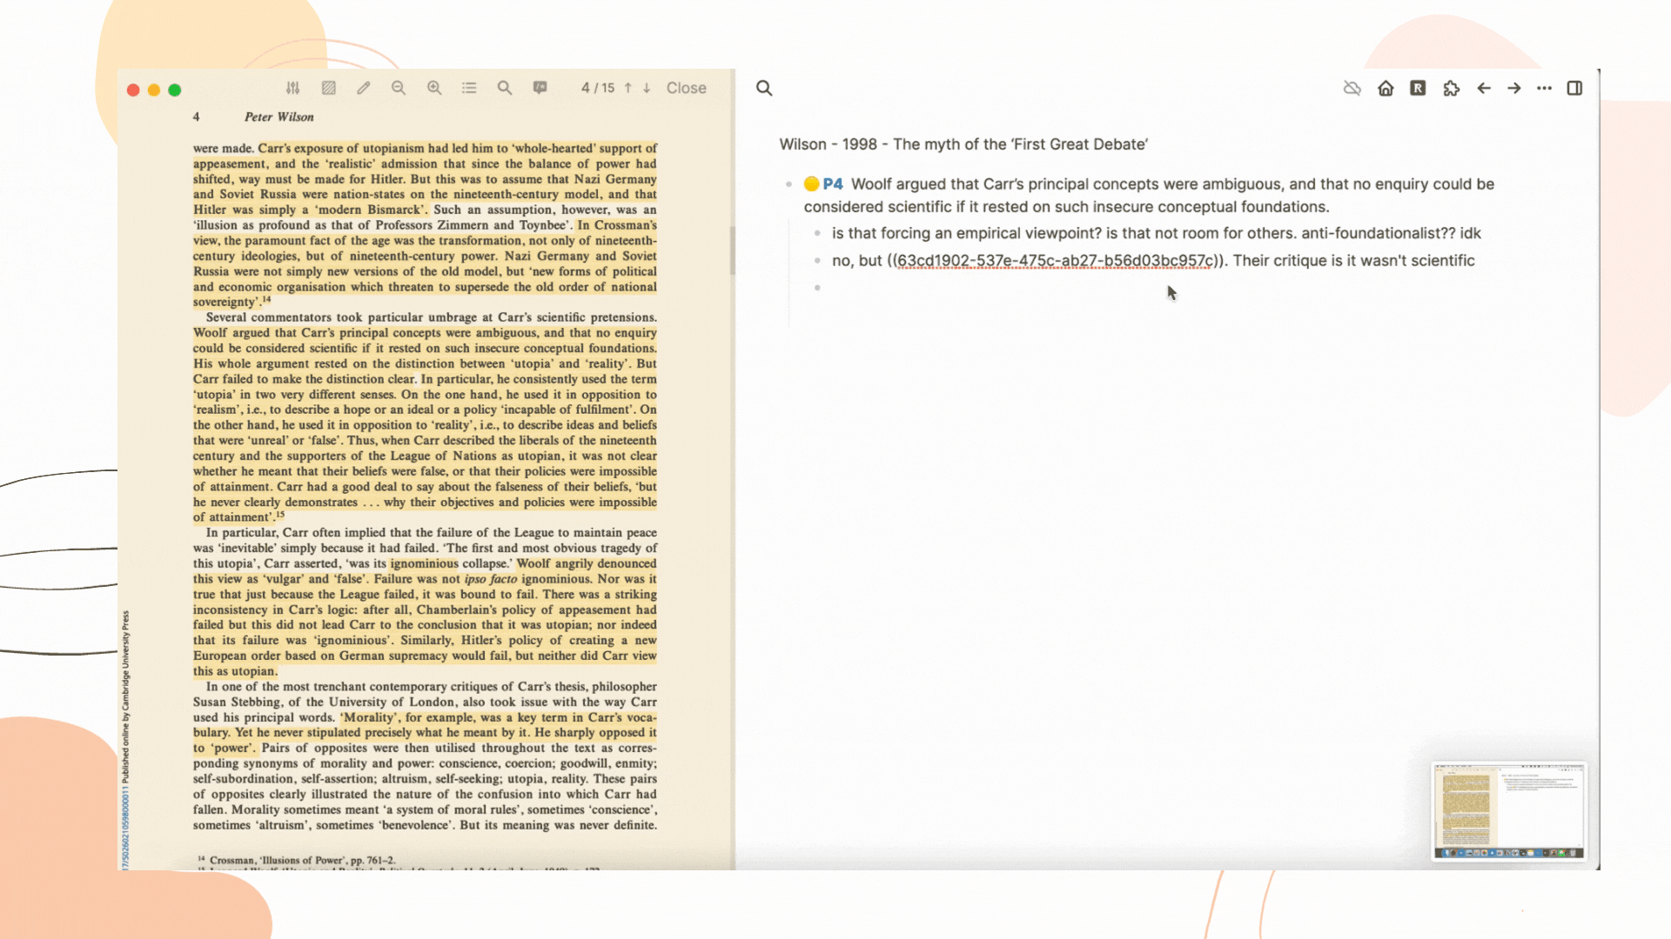Toggle the cloud sync status icon
The image size is (1671, 939).
coord(1352,88)
